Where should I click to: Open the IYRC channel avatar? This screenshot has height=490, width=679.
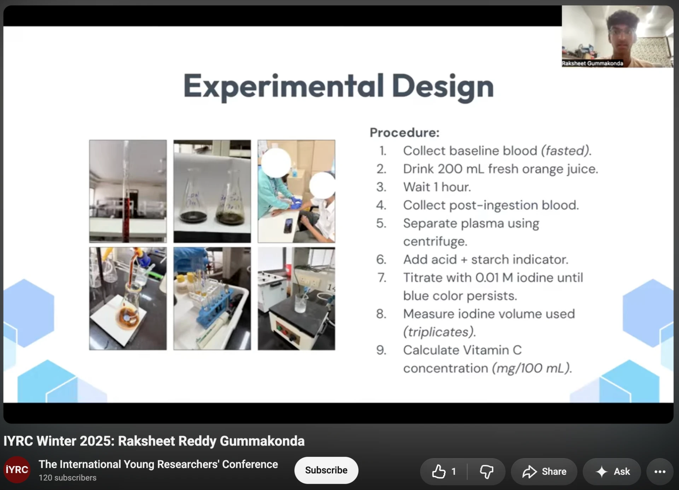(x=17, y=470)
